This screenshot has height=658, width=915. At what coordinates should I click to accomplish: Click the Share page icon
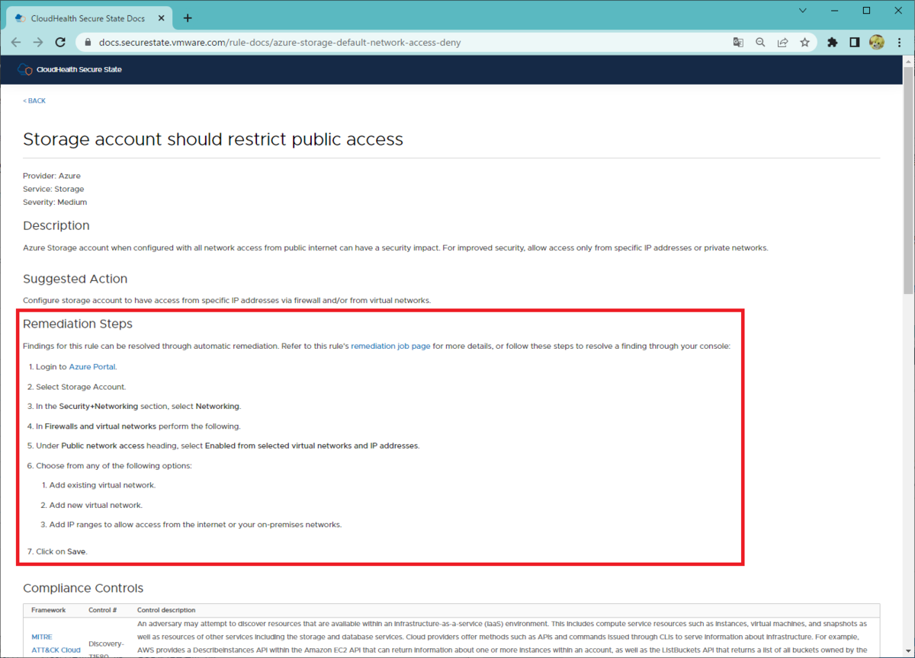(782, 43)
